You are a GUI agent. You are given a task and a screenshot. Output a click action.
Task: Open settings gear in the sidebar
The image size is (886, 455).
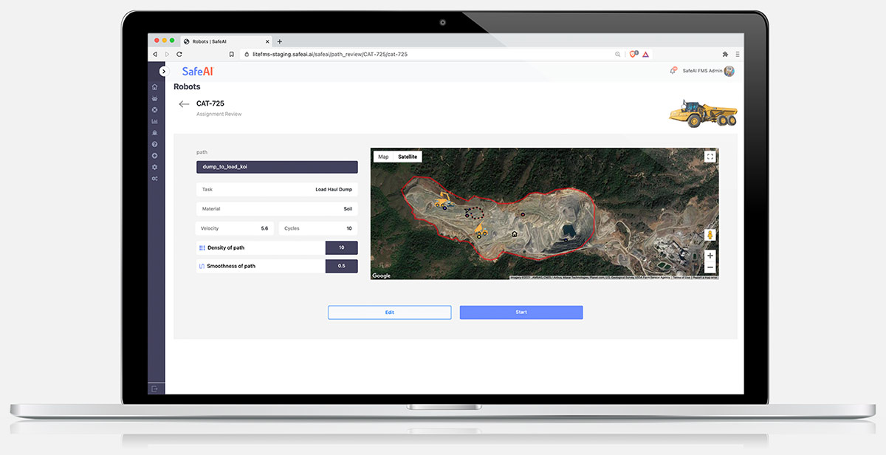click(154, 165)
